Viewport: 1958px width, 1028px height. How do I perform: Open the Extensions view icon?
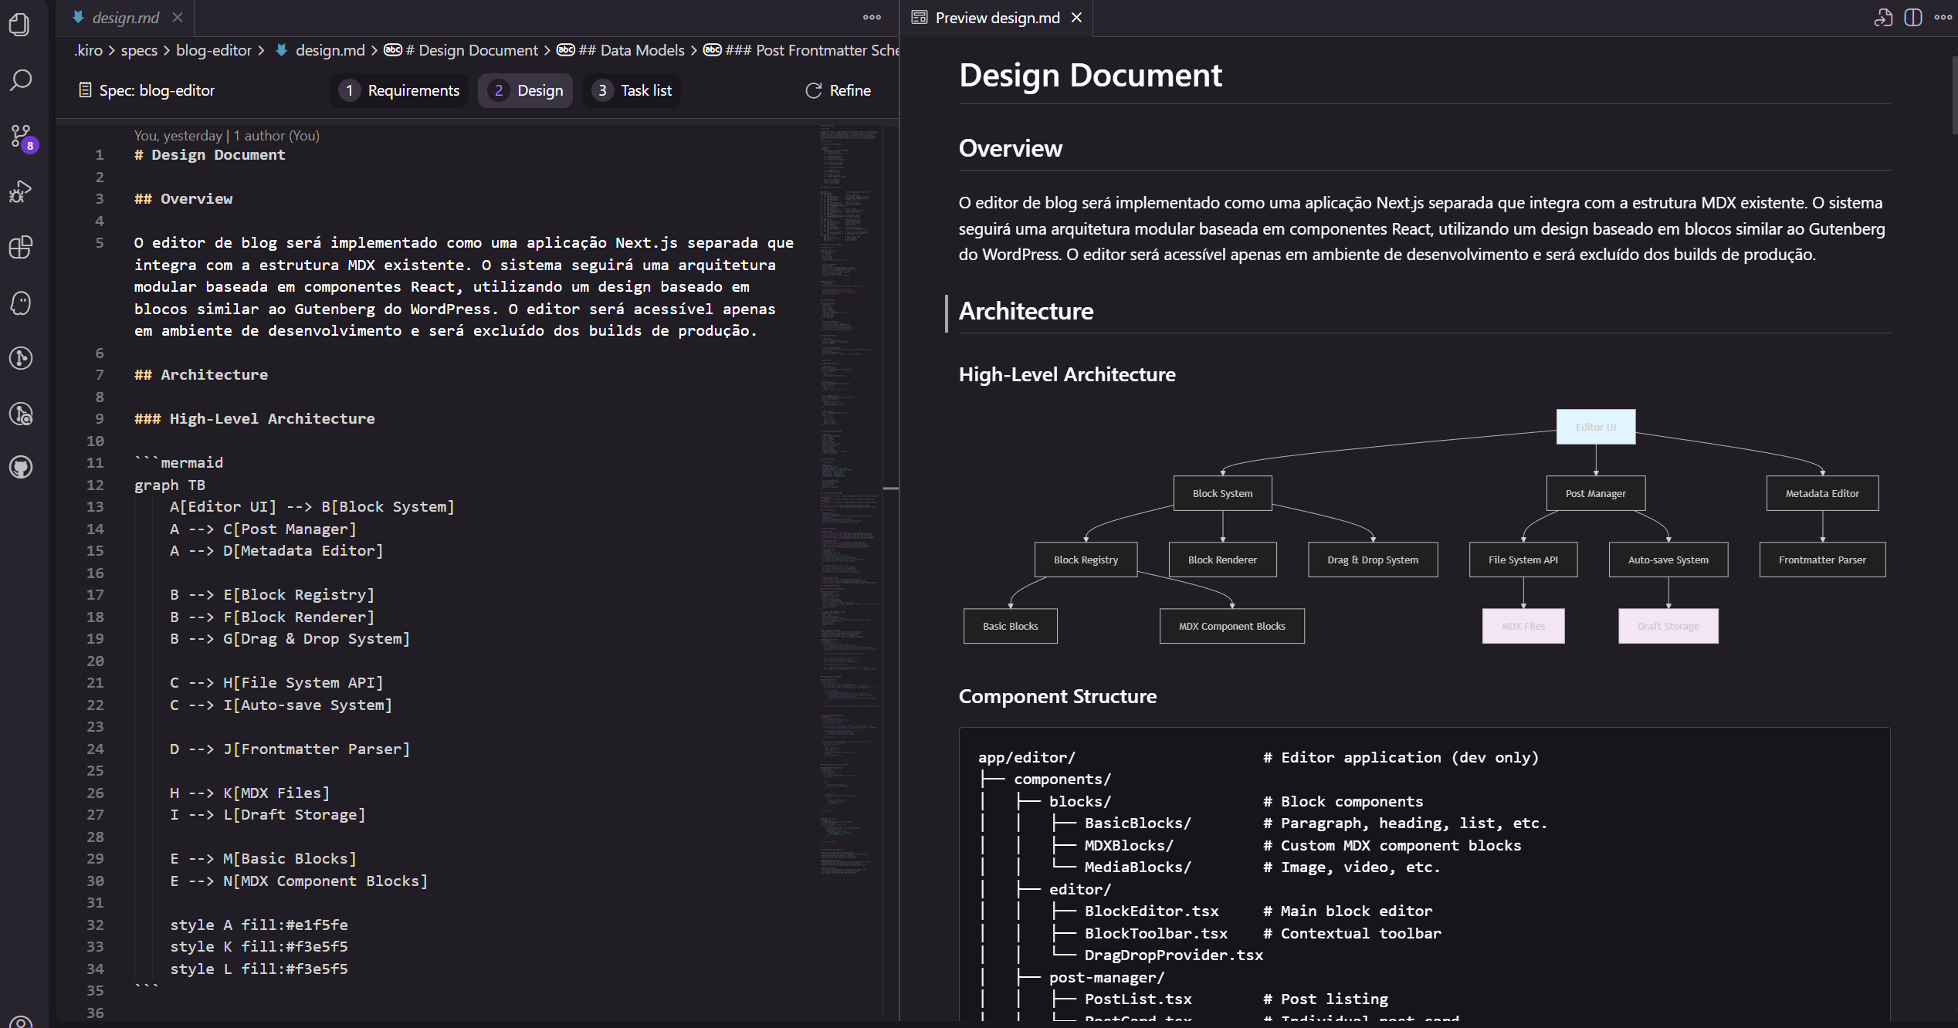click(x=21, y=247)
